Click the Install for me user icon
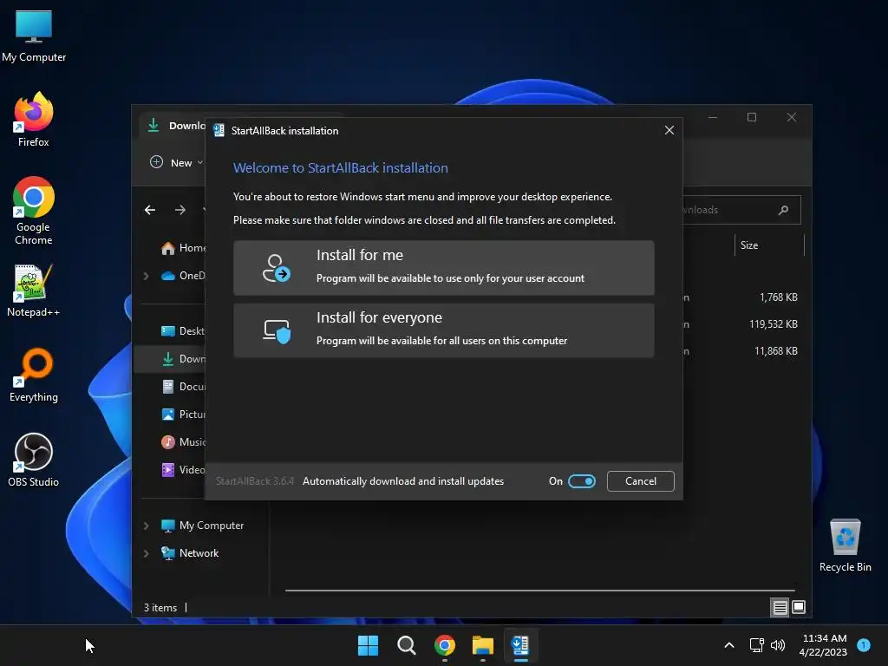The width and height of the screenshot is (888, 666). click(276, 268)
